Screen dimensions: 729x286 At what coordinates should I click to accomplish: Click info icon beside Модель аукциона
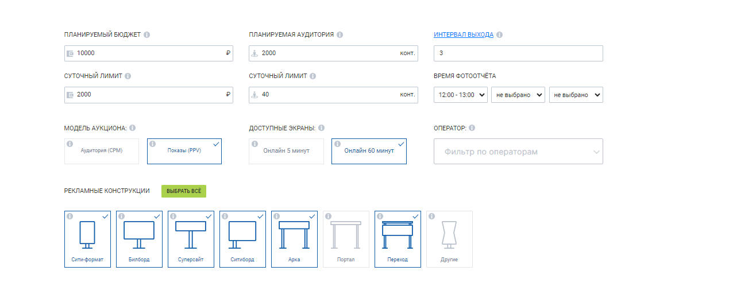click(133, 127)
